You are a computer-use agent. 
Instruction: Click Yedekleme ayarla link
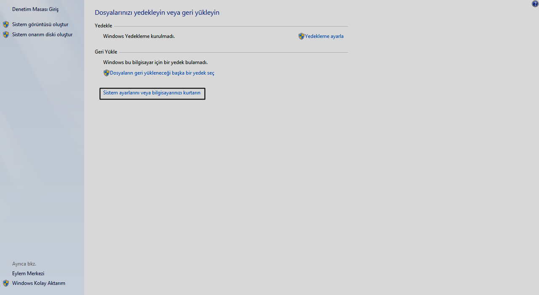324,36
